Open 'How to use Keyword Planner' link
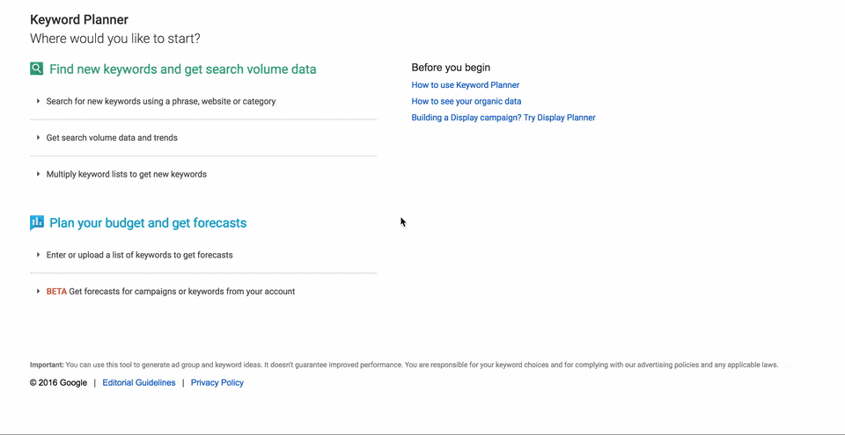The width and height of the screenshot is (845, 435). point(465,85)
